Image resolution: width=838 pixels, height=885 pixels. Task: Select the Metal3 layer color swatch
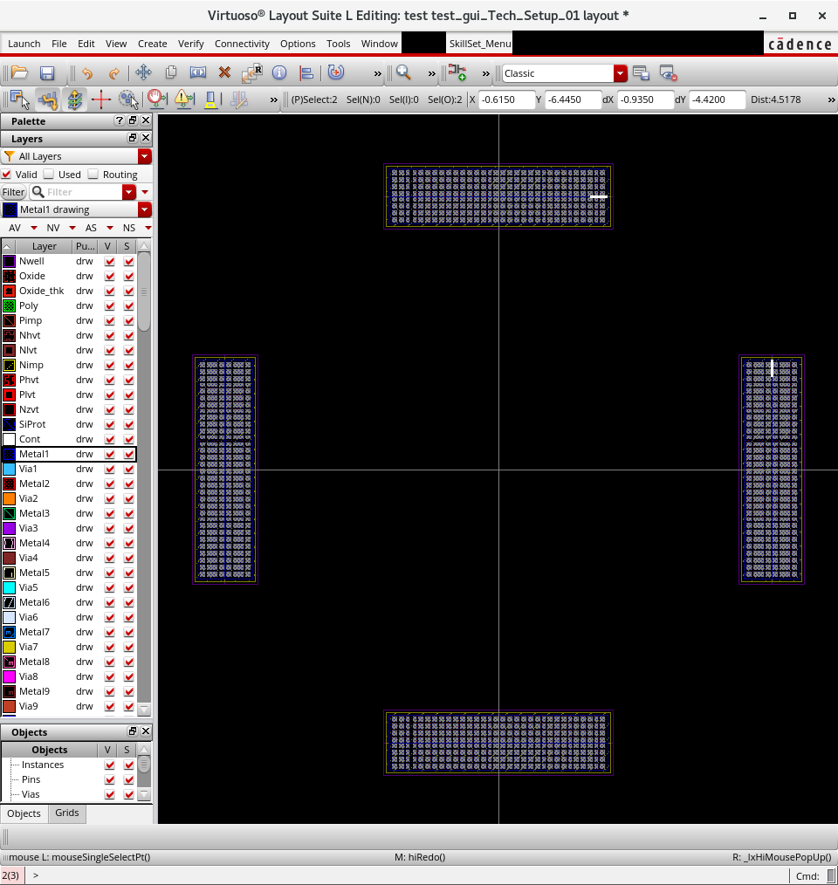tap(9, 513)
